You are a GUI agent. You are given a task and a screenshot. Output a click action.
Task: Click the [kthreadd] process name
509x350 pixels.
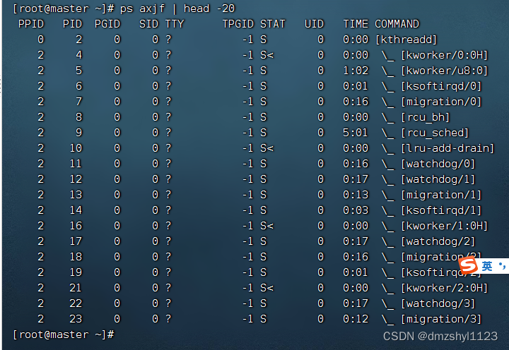pyautogui.click(x=406, y=40)
